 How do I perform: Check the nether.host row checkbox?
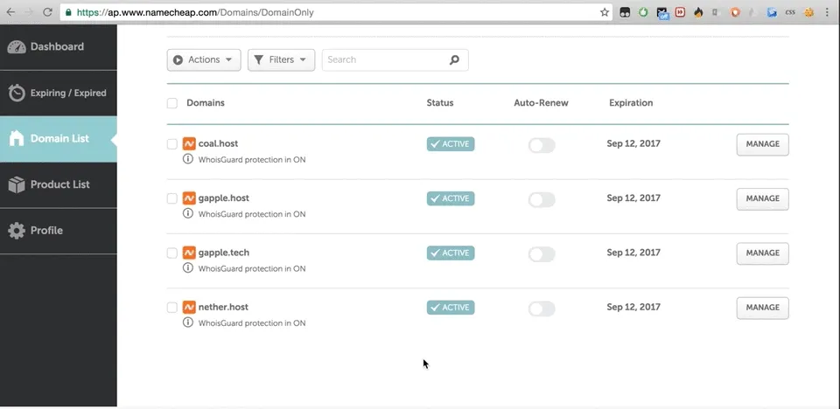coord(172,308)
